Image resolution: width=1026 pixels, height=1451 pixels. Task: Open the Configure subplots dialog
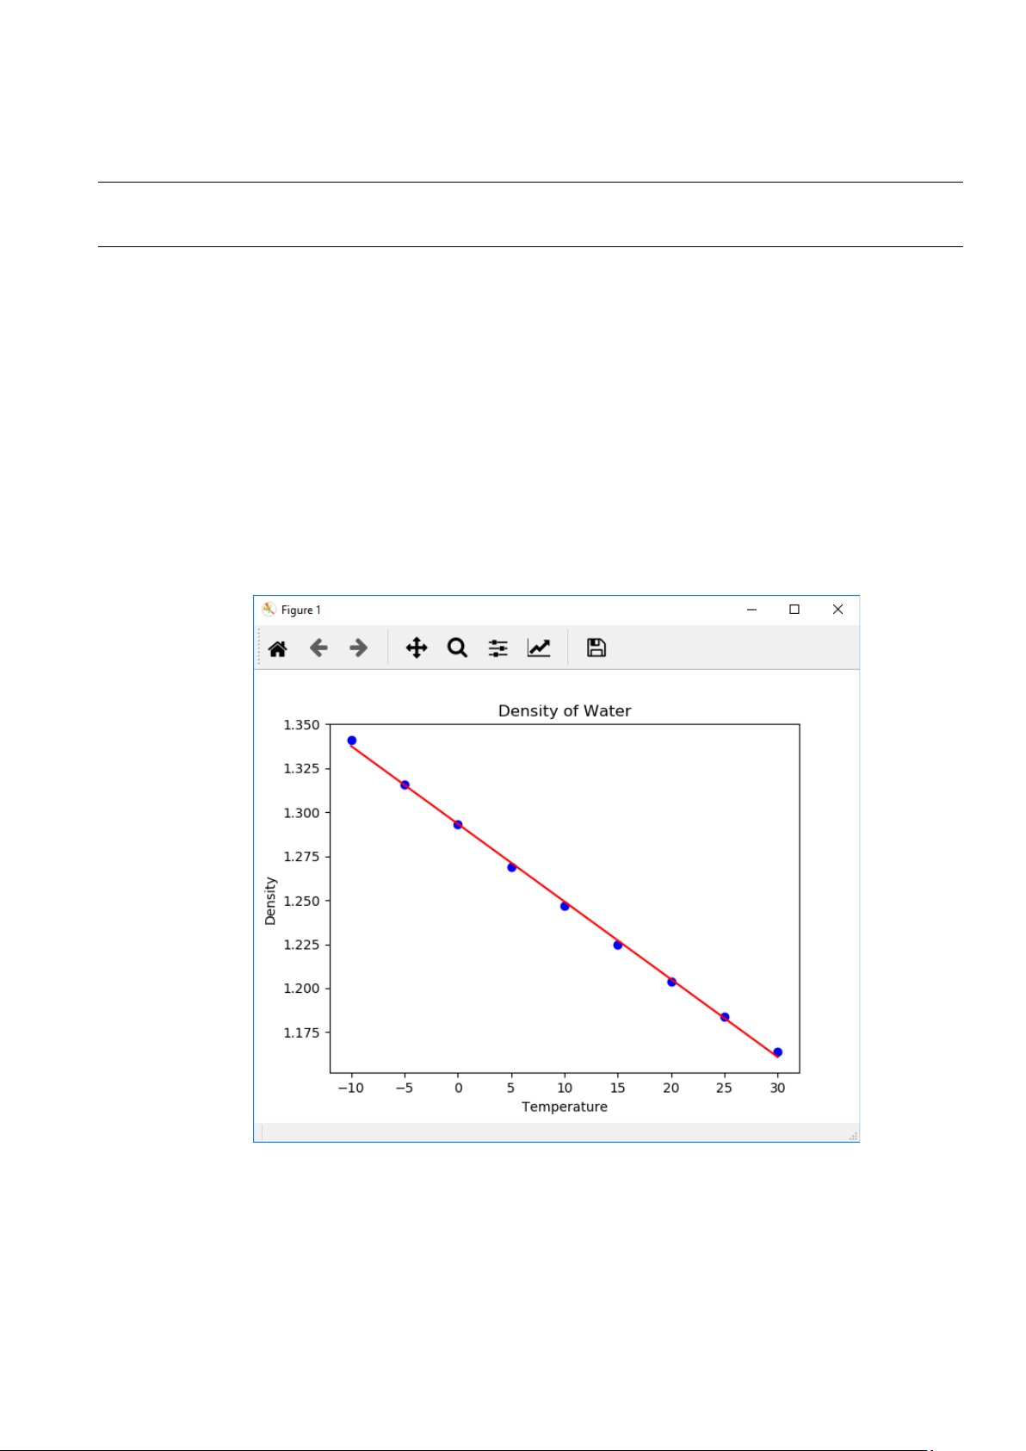(x=498, y=648)
